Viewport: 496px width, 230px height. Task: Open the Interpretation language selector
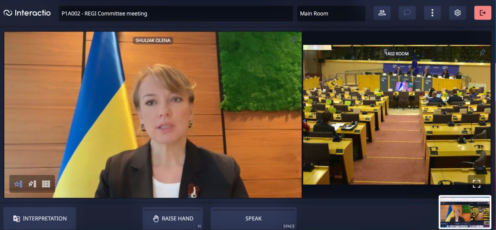pos(40,219)
